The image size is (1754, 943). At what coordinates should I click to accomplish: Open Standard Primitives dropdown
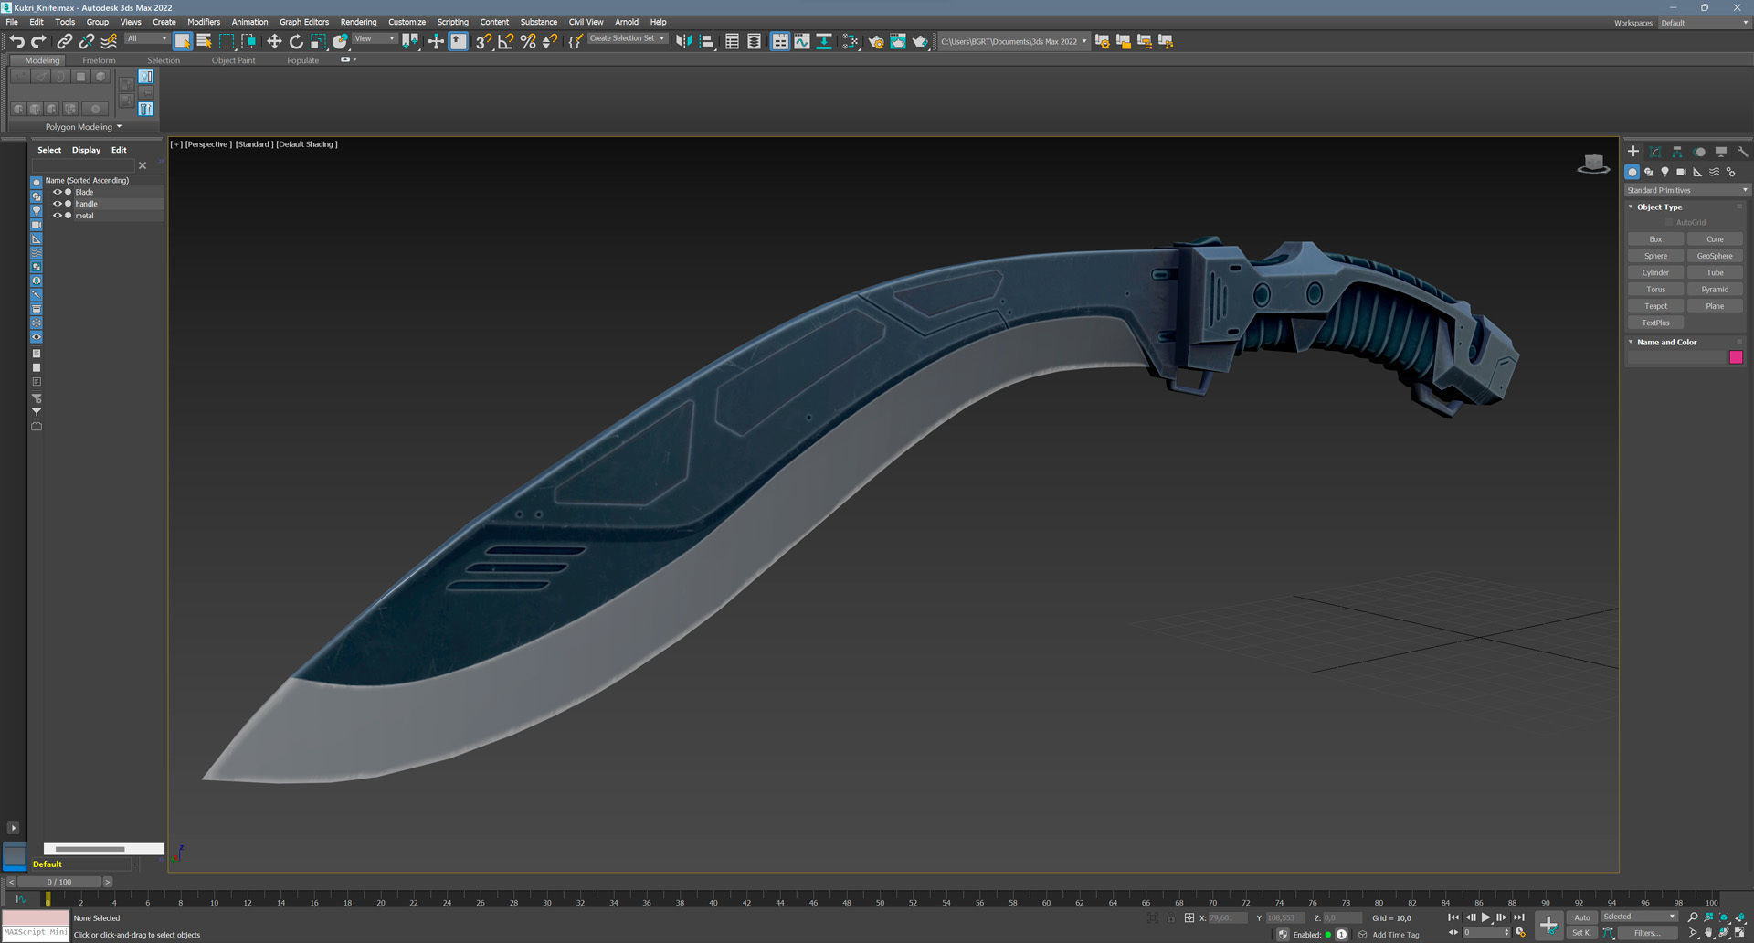point(1686,190)
